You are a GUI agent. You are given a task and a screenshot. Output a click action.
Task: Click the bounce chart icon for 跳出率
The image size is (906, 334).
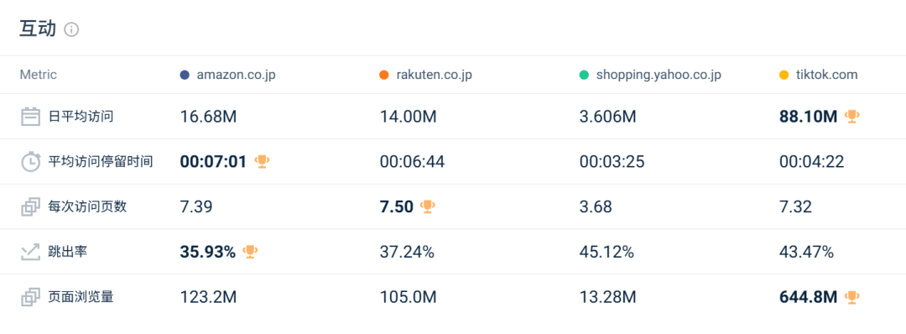tap(30, 252)
